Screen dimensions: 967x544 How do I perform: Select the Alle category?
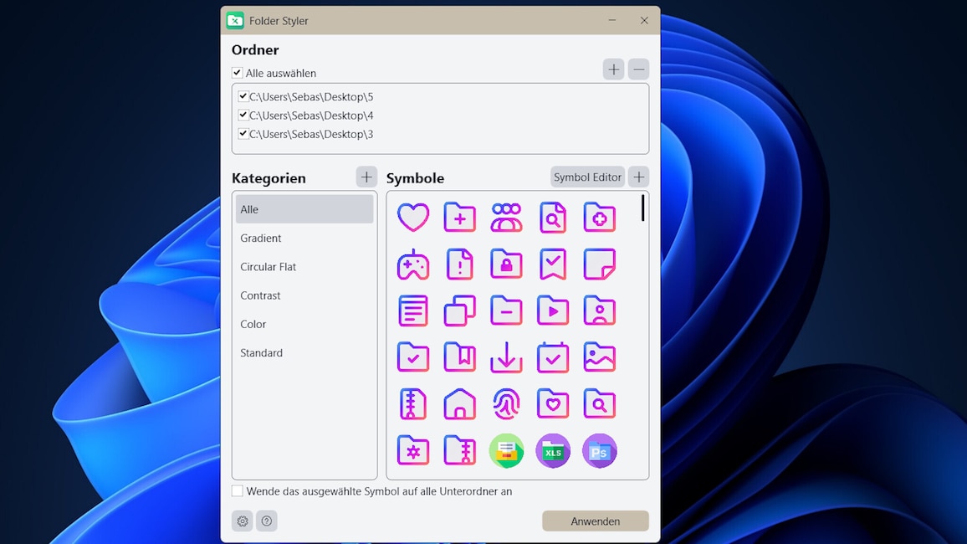pyautogui.click(x=304, y=209)
